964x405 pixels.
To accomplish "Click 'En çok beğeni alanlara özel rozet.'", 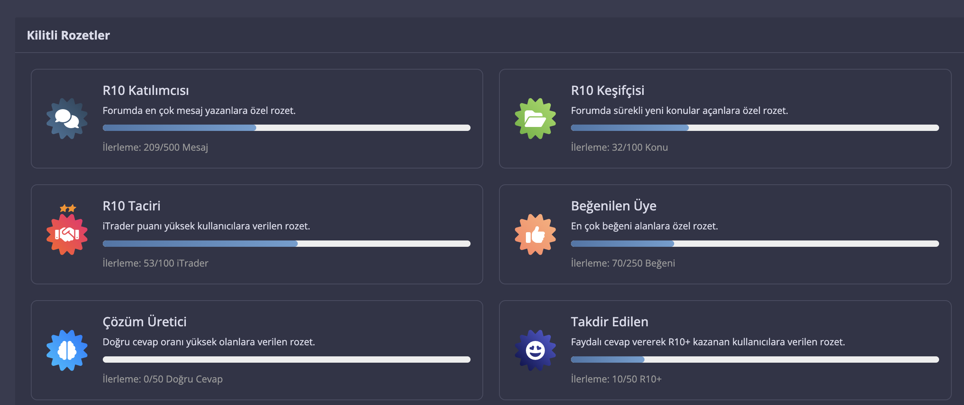I will pyautogui.click(x=645, y=226).
